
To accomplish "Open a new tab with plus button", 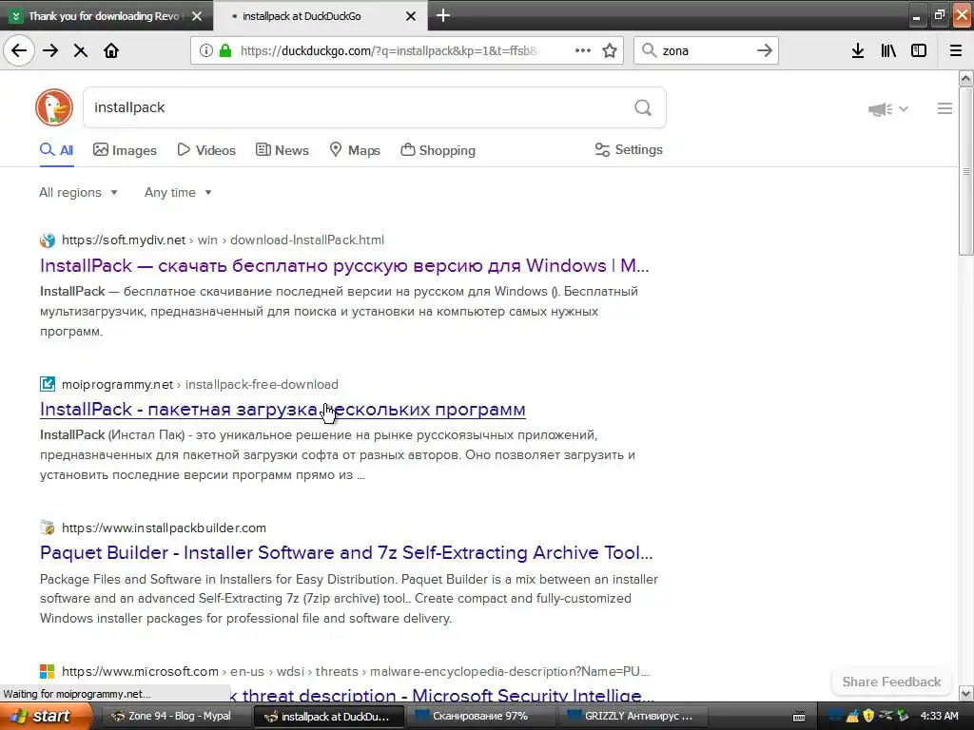I will point(443,15).
